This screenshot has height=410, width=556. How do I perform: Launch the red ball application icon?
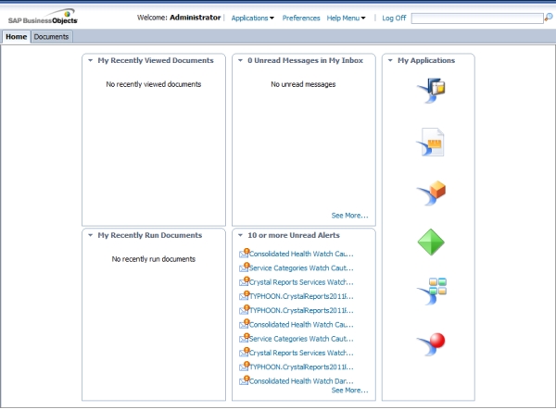[432, 343]
